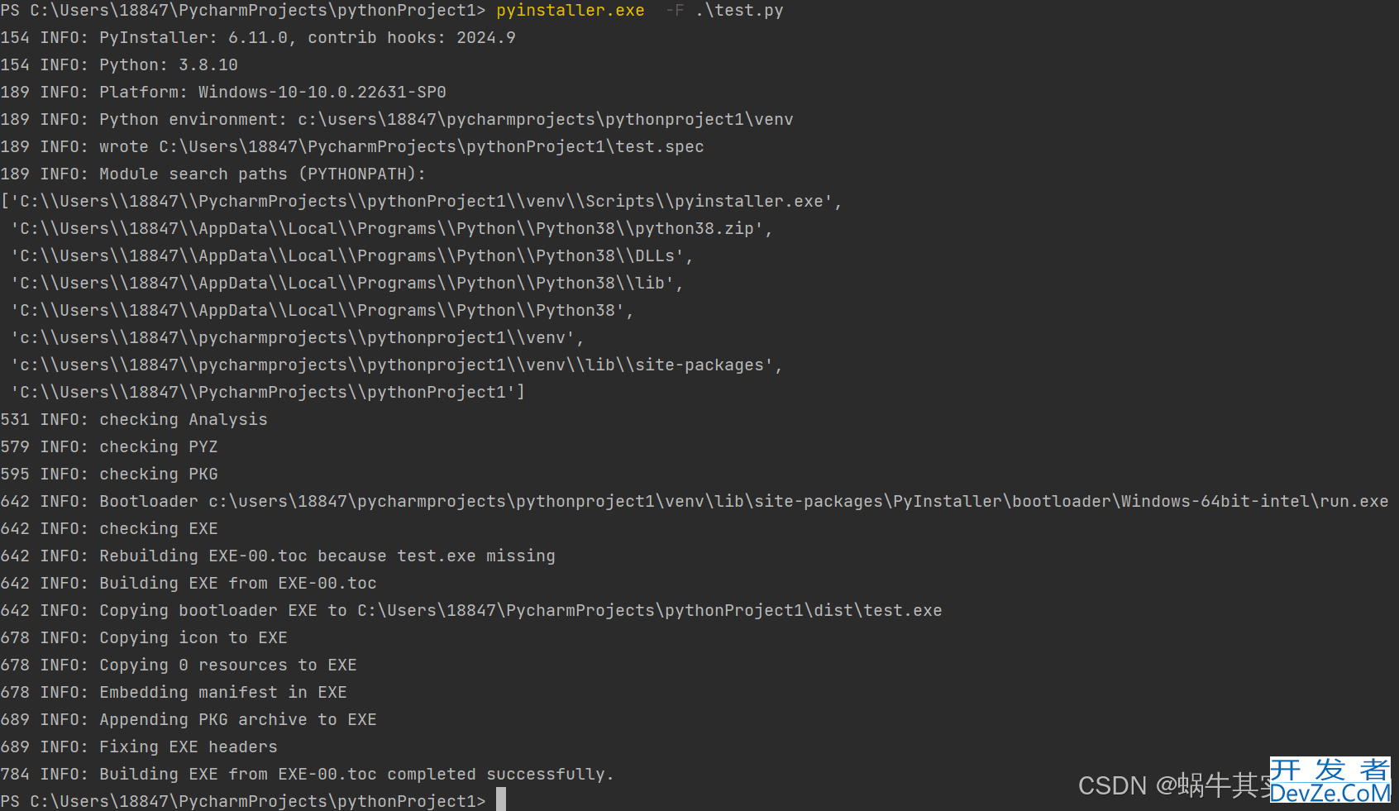The width and height of the screenshot is (1399, 811).
Task: Click the site-packages path entry
Action: [397, 365]
